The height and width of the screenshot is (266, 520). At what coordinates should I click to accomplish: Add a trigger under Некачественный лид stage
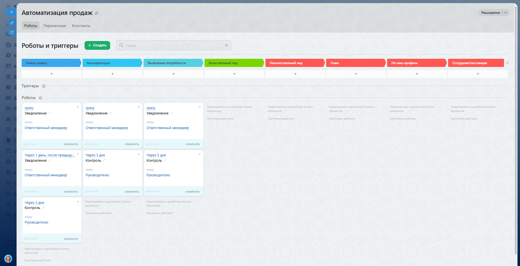[x=295, y=74]
